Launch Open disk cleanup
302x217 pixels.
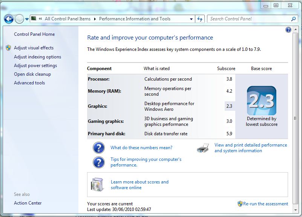[x=32, y=74]
